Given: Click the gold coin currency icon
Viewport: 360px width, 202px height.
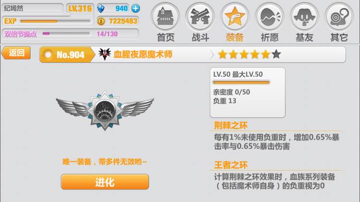Looking at the screenshot, I should coord(101,21).
